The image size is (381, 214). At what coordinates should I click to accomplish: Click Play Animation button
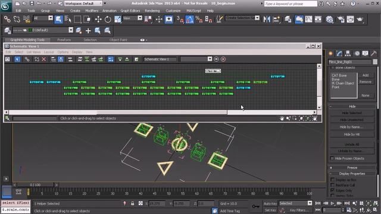point(332,203)
